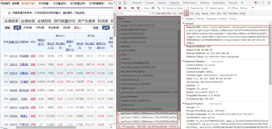The image size is (272, 129).
Task: Open the 东方财富 dropdown in top nav
Action: [44, 3]
